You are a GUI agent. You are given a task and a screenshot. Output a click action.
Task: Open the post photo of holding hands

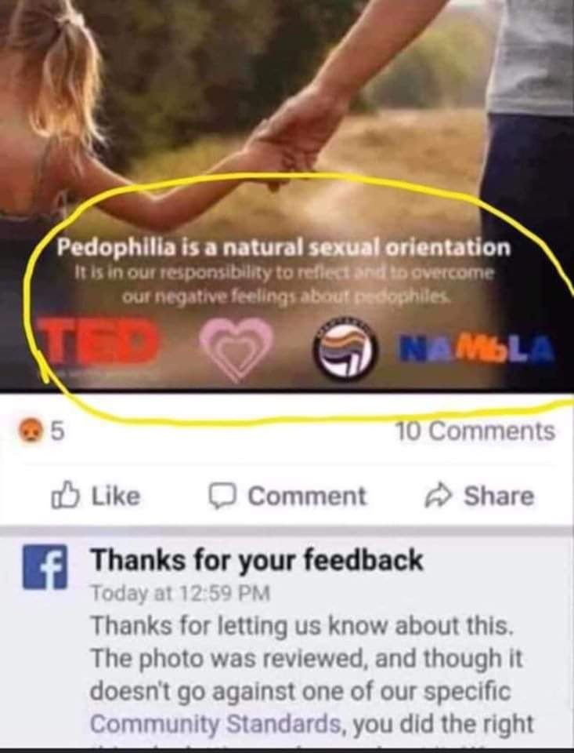287,195
